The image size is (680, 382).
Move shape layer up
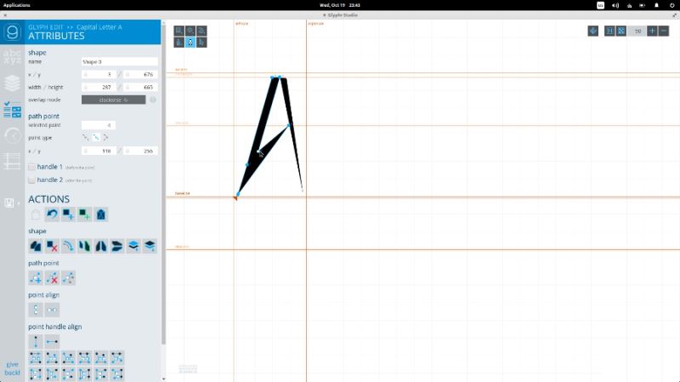tap(133, 246)
